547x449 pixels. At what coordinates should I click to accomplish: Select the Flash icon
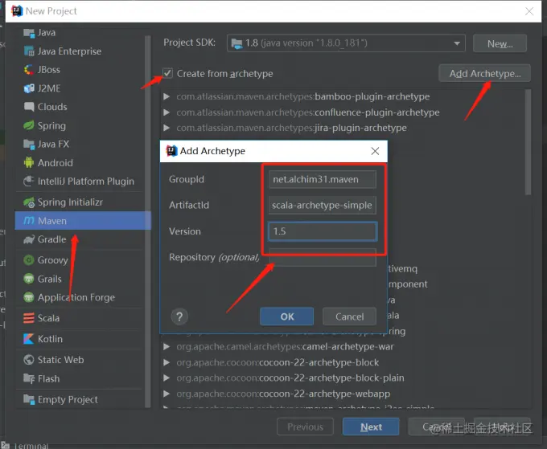pos(29,378)
